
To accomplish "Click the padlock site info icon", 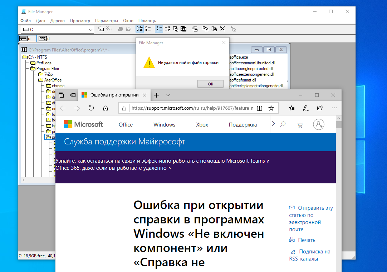I will [x=124, y=108].
